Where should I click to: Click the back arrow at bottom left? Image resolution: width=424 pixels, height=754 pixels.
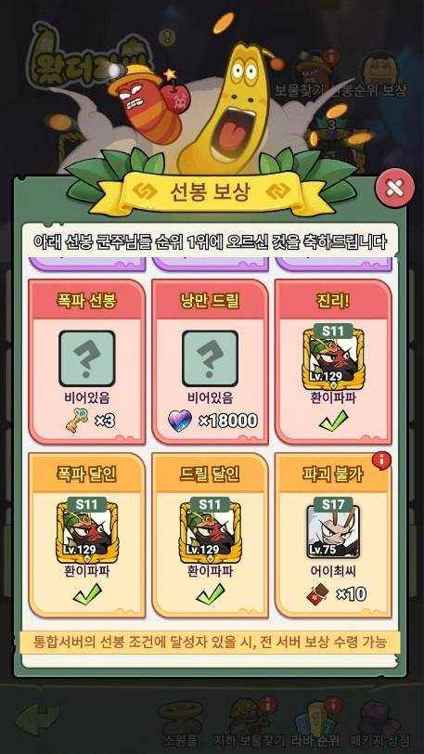coord(37,719)
